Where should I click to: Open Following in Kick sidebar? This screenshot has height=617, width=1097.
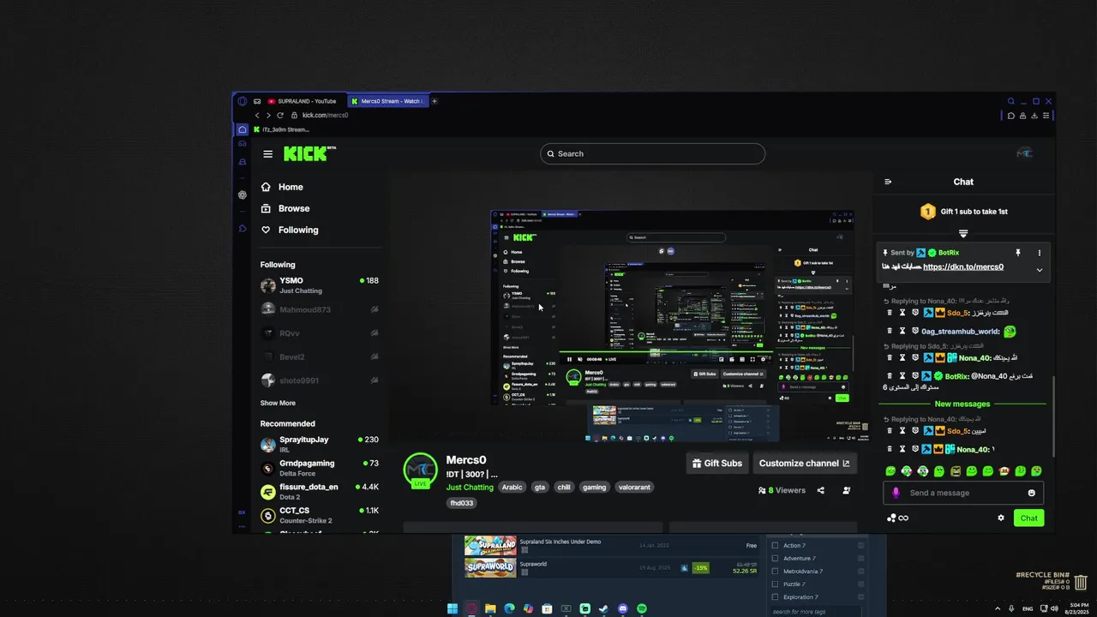290,230
